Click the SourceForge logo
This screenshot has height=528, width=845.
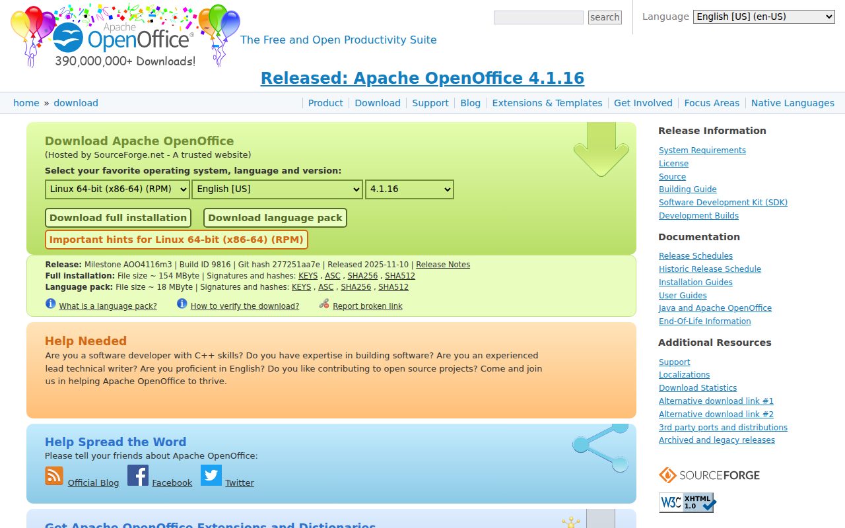709,475
